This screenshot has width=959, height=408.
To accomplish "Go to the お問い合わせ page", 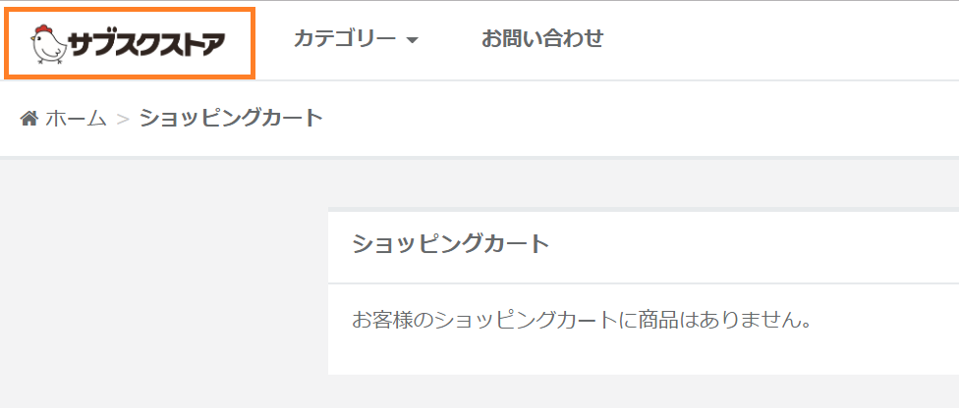I will [x=541, y=39].
